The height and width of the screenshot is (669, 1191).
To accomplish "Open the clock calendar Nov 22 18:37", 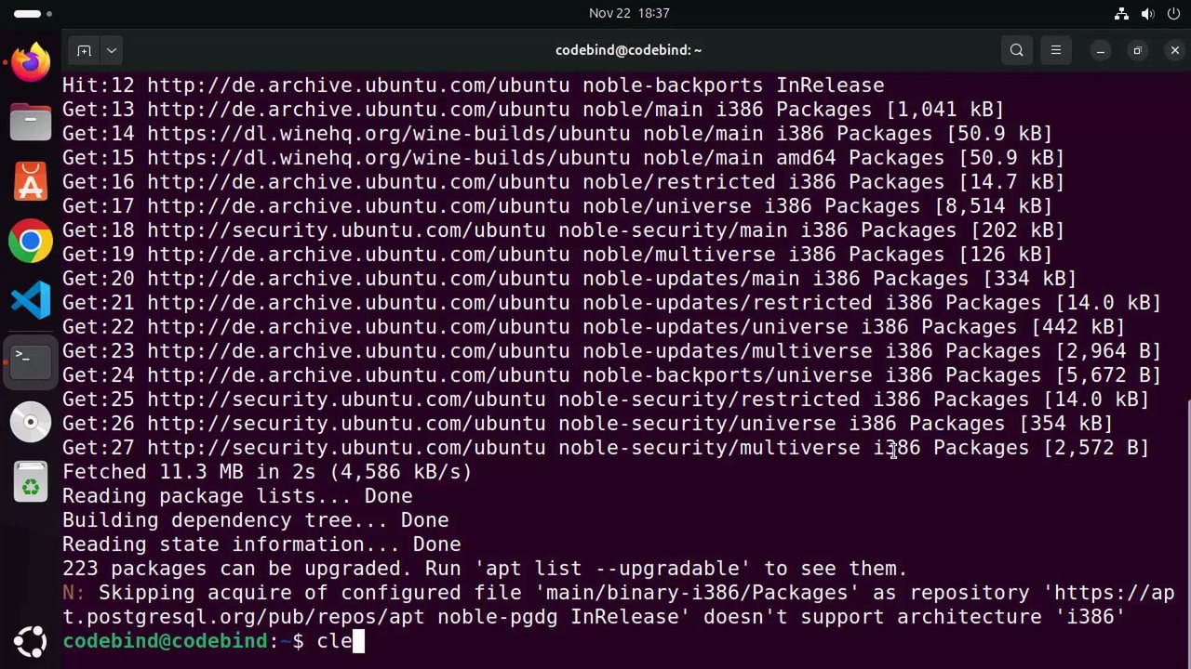I will point(629,13).
